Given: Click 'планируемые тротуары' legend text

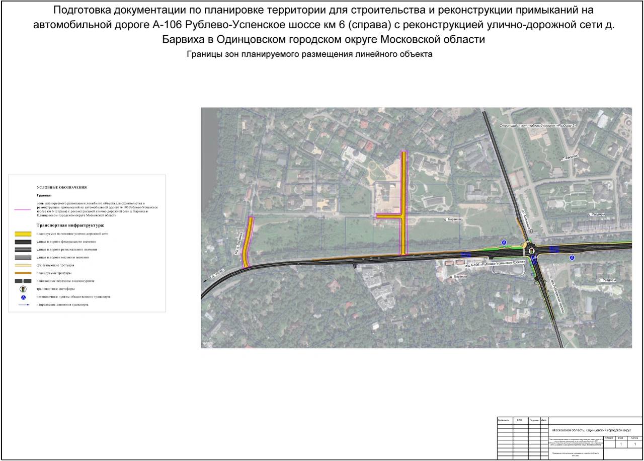Looking at the screenshot, I should tap(54, 273).
